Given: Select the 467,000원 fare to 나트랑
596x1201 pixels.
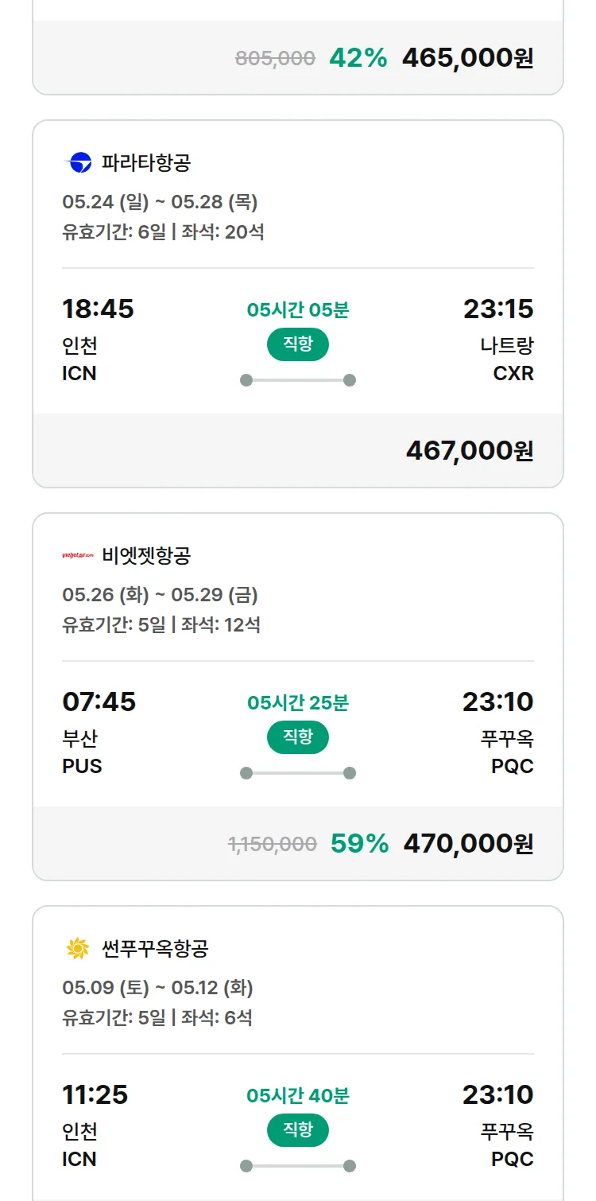Looking at the screenshot, I should coord(470,451).
